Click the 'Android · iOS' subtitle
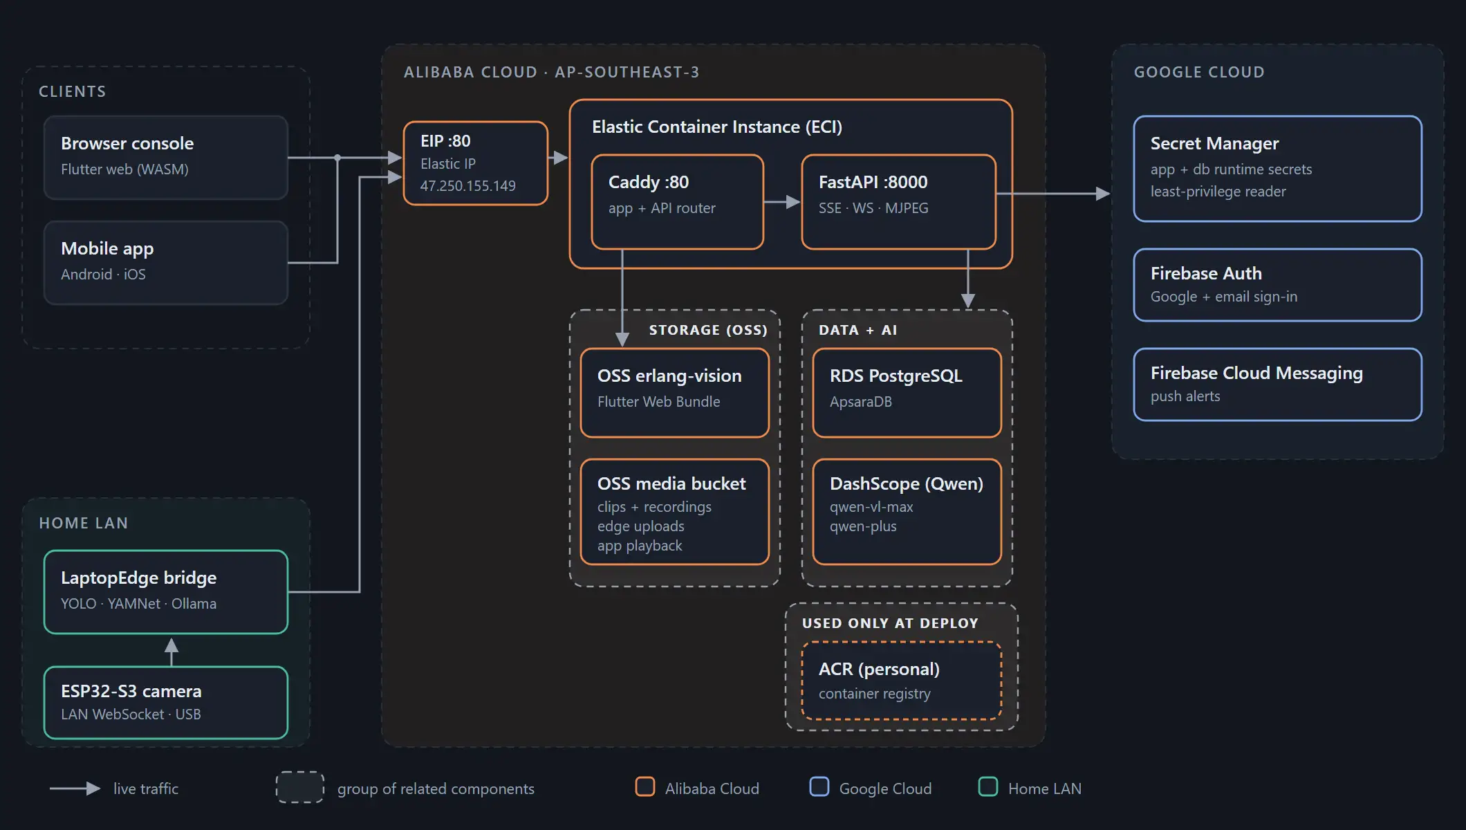 [x=103, y=275]
